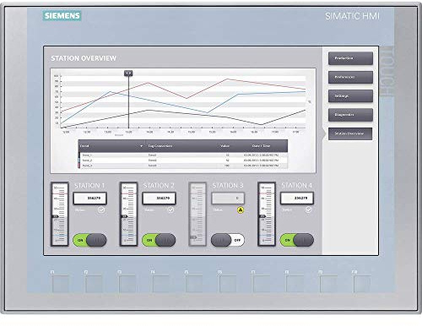Select Station 4 value field
Viewport: 422px width, 326px height.
click(x=297, y=198)
